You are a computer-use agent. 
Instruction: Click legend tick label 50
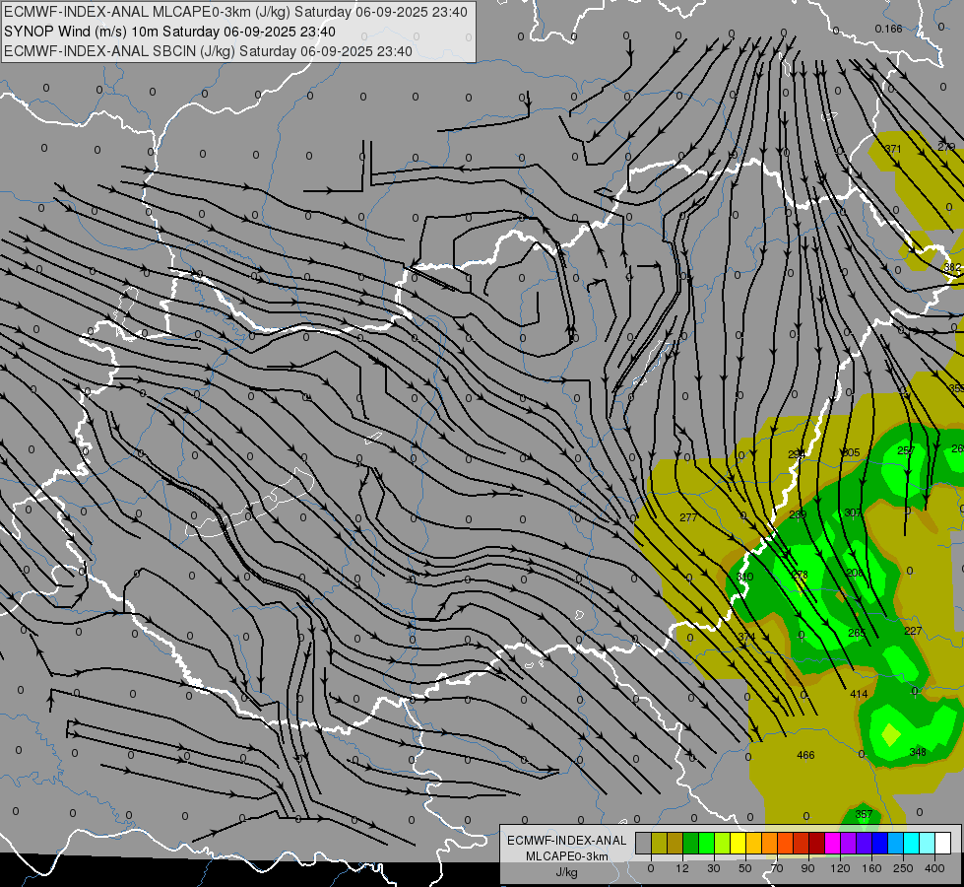coord(745,869)
